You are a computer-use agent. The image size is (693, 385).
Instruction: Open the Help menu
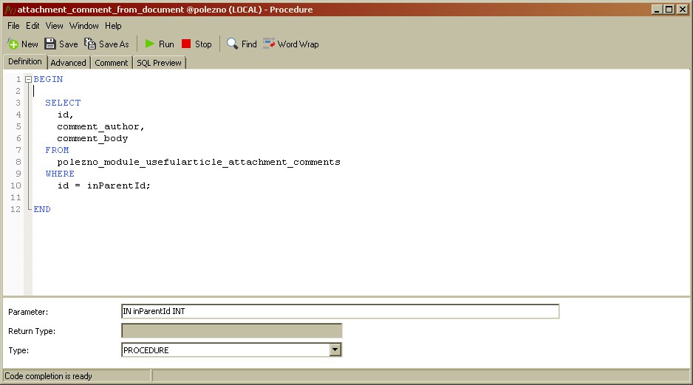[x=113, y=26]
